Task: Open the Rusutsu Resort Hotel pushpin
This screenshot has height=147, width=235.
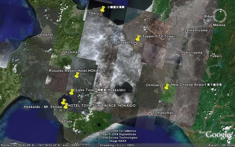Action: pyautogui.click(x=77, y=75)
